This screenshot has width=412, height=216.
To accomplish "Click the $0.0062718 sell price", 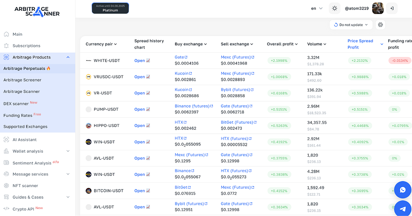I will [232, 112].
